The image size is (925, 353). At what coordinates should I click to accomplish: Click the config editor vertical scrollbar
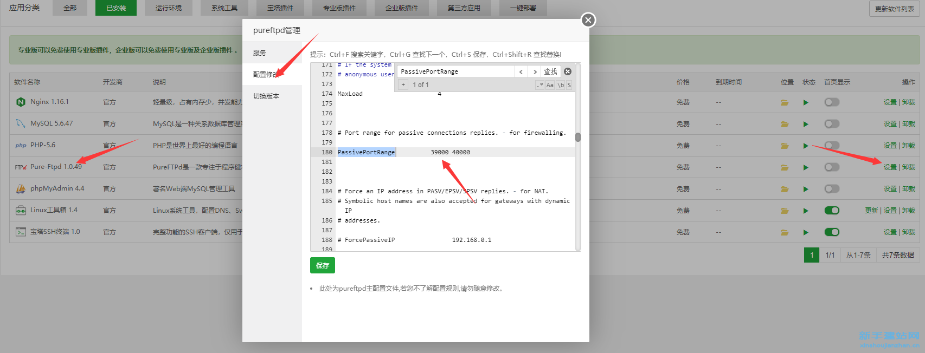pyautogui.click(x=578, y=137)
